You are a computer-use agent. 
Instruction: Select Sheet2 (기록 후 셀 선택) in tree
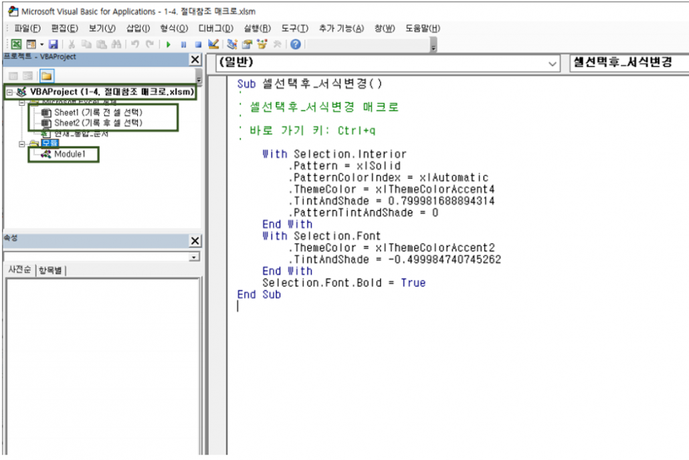(98, 123)
